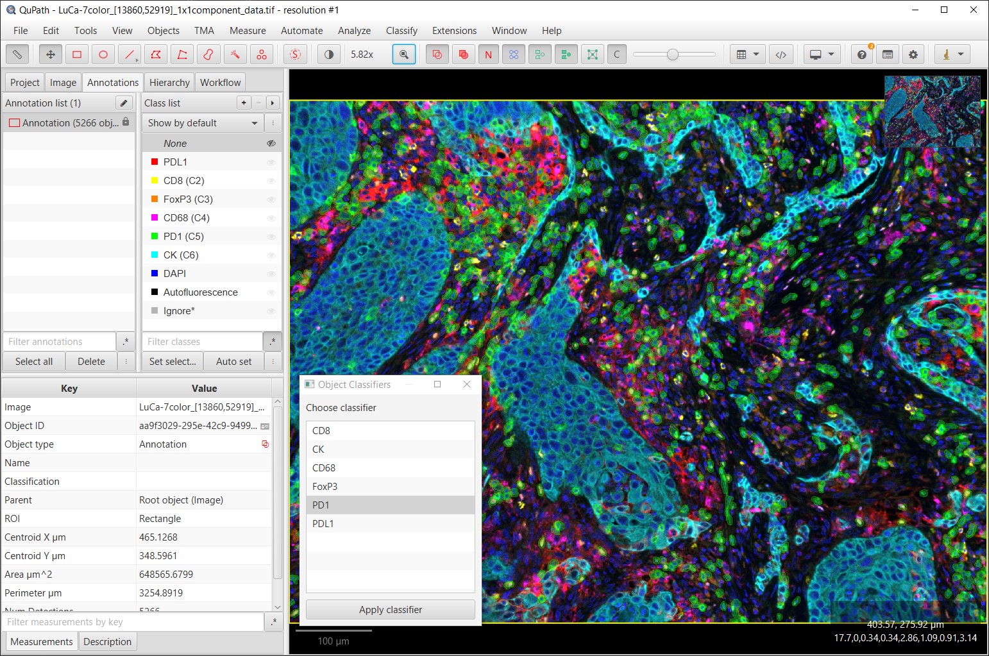Open the display monitor options dropdown
This screenshot has width=989, height=656.
point(831,55)
